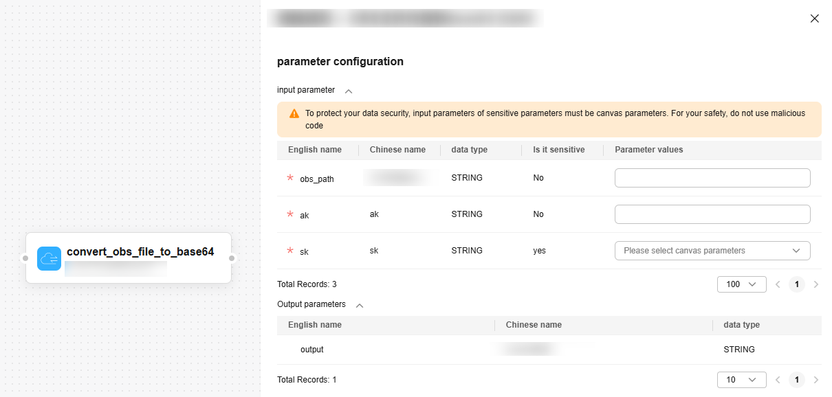The width and height of the screenshot is (832, 397).
Task: Click the right connector dot of the node
Action: [232, 258]
